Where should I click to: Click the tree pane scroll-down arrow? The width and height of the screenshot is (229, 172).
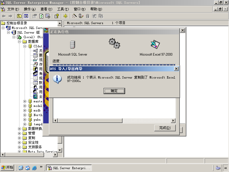pos(60,150)
